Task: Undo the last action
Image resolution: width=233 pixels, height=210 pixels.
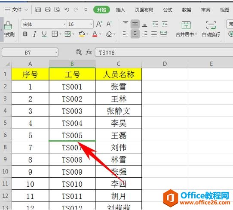Action: point(67,10)
